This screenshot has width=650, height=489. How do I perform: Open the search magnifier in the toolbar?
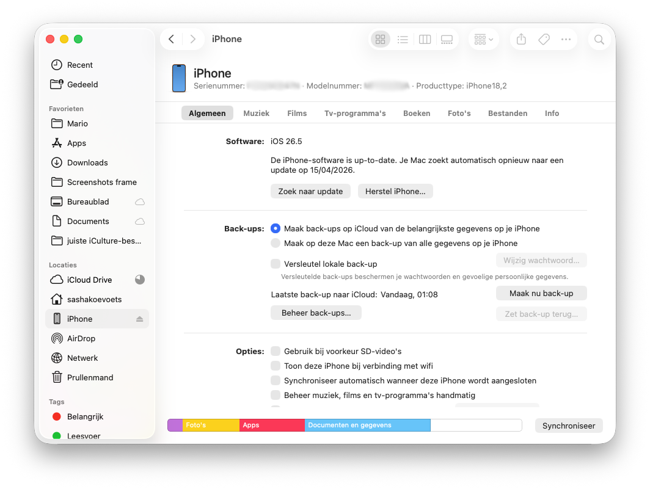point(599,40)
